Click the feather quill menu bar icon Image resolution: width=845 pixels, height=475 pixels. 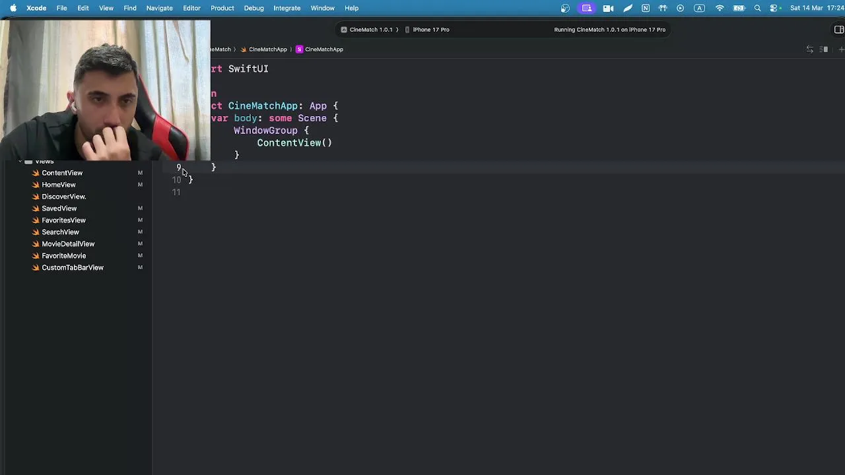pyautogui.click(x=627, y=8)
